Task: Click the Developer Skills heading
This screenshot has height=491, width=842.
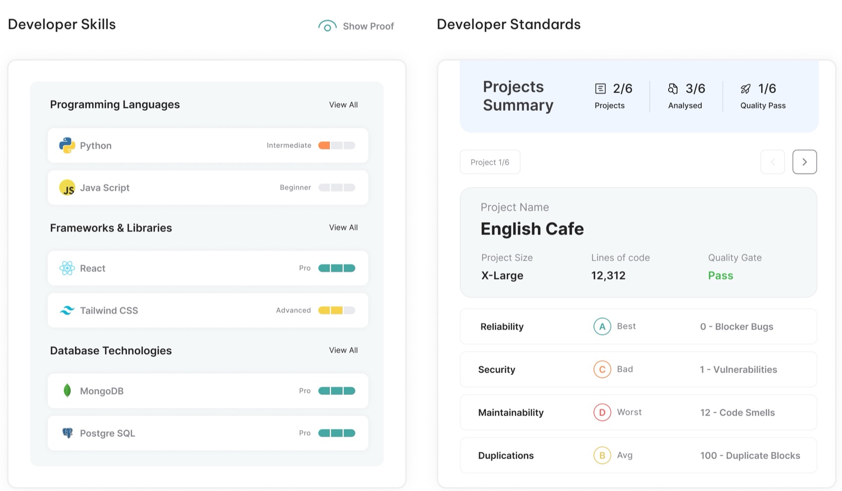Action: [x=62, y=24]
